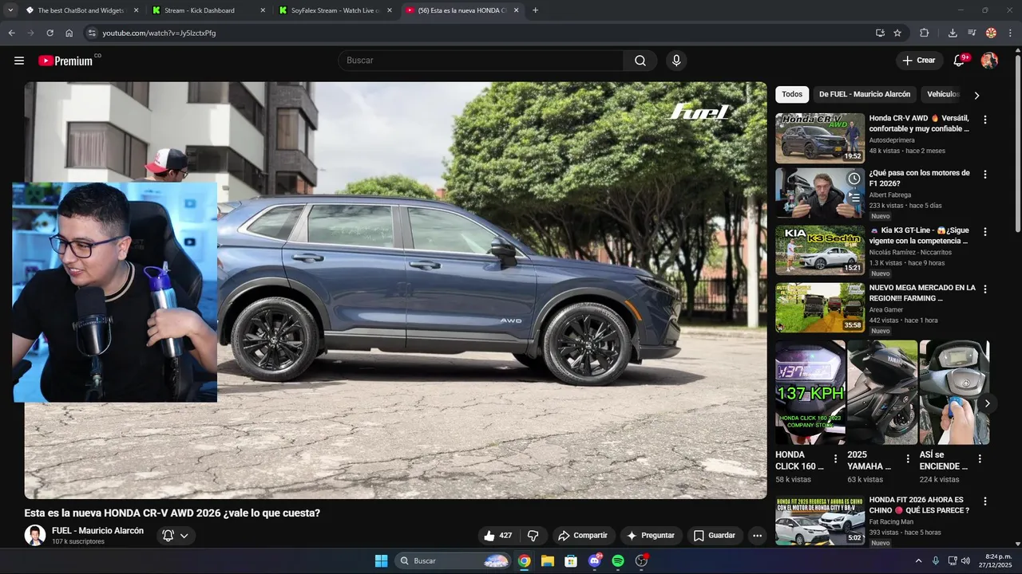This screenshot has width=1022, height=574.
Task: Open the Kia K3 Sedán video thumbnail
Action: click(x=820, y=250)
